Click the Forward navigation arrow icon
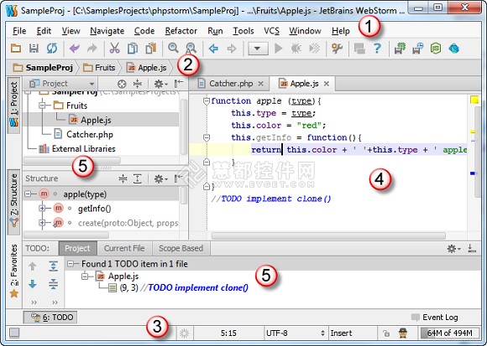 tap(232, 49)
